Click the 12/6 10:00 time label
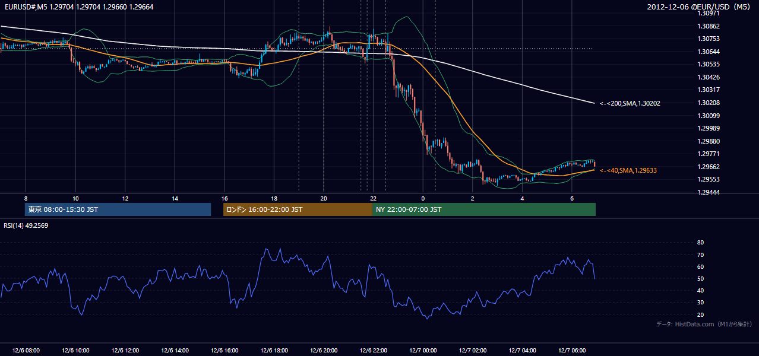The image size is (759, 356). pyautogui.click(x=75, y=351)
